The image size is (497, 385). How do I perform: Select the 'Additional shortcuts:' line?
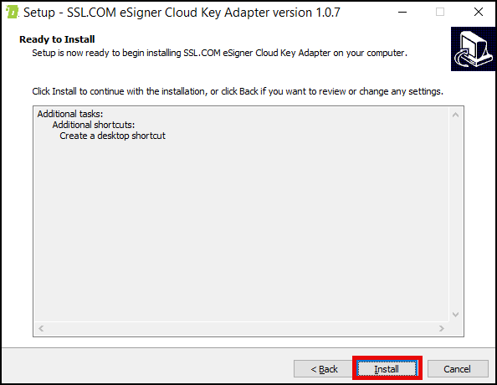94,125
